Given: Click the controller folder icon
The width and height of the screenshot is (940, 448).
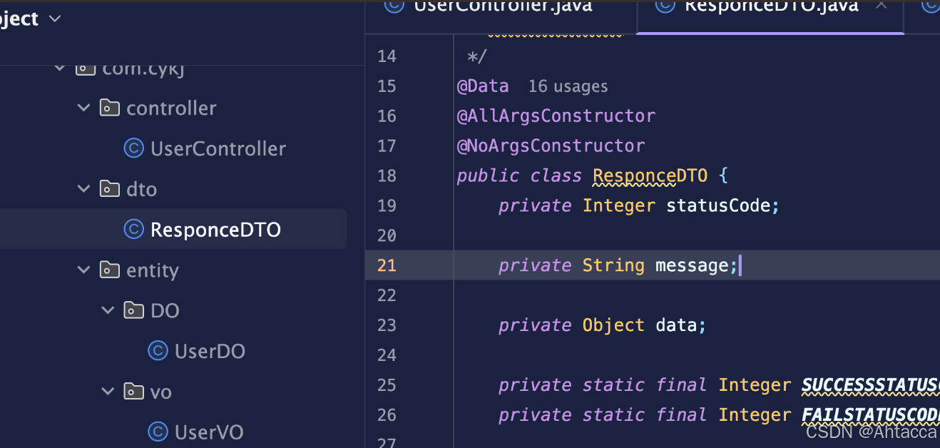Looking at the screenshot, I should [109, 108].
